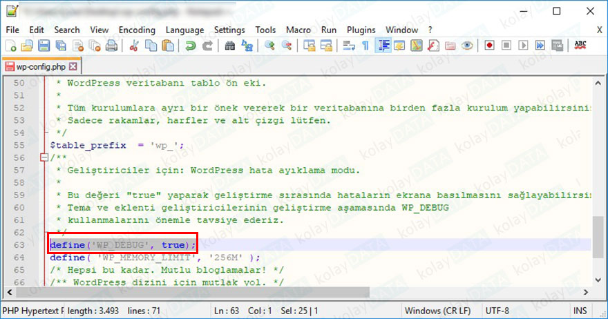Open the Edit menu

click(x=37, y=30)
